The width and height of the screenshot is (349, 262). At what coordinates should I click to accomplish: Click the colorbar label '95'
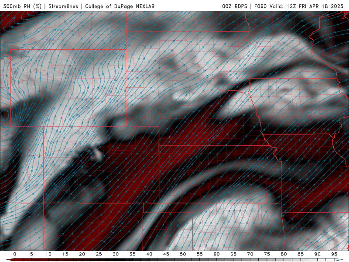coord(334,254)
